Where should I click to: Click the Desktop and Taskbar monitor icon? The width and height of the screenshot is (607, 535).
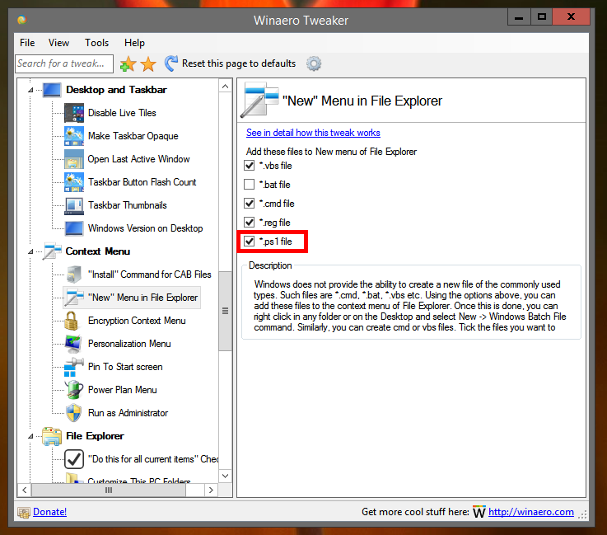[x=52, y=90]
